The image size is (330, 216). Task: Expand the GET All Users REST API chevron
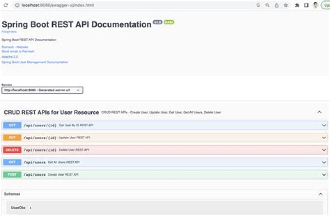point(324,162)
